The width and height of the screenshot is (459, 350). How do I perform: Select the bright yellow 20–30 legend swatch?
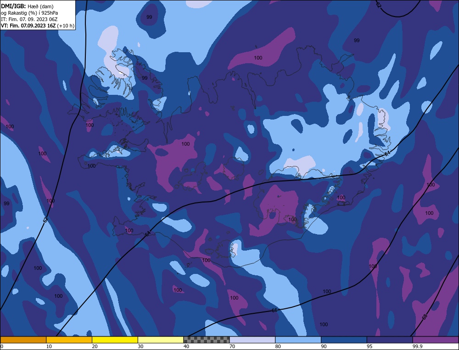[x=115, y=340]
